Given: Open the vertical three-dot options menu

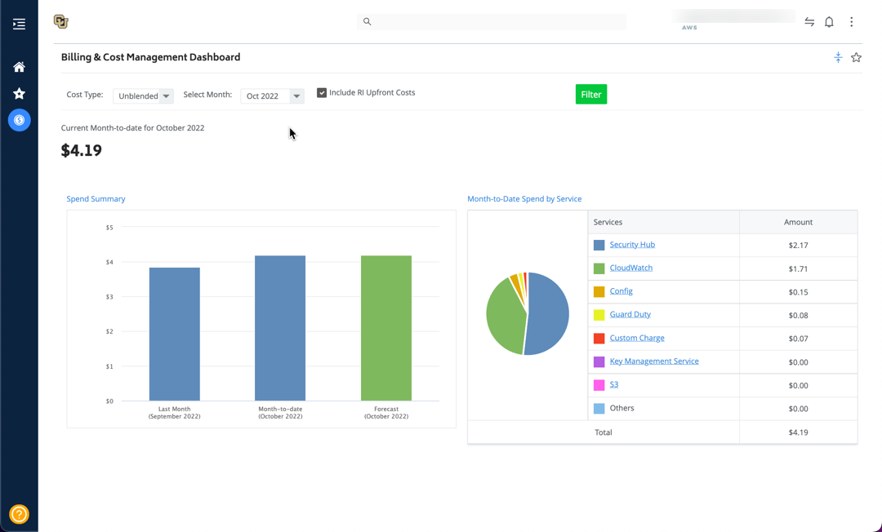Looking at the screenshot, I should click(851, 22).
